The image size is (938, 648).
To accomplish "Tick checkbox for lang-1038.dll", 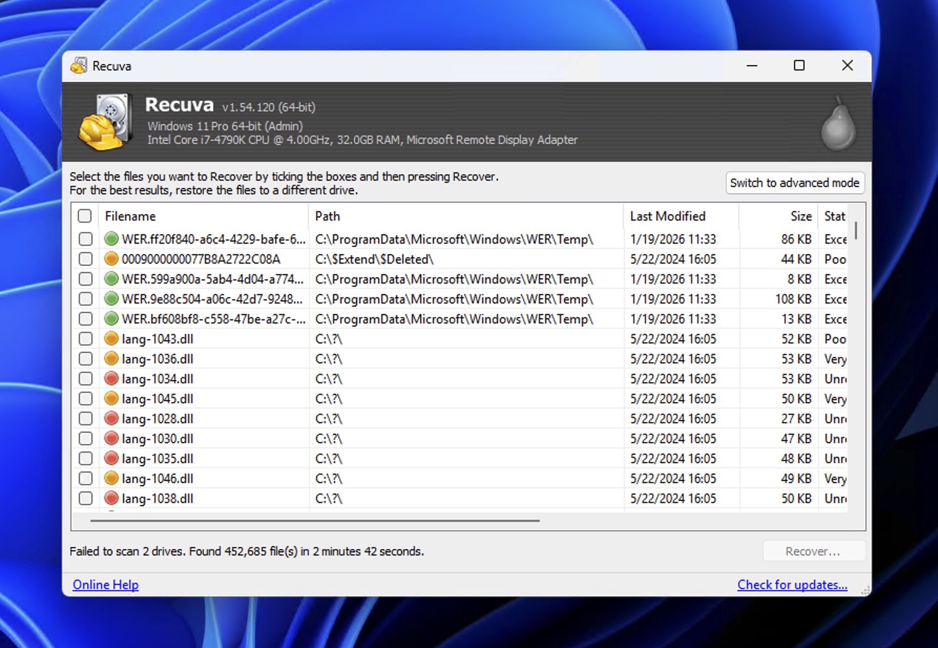I will [85, 498].
